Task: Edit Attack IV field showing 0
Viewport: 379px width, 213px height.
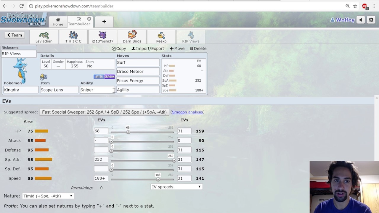Action: pos(184,141)
